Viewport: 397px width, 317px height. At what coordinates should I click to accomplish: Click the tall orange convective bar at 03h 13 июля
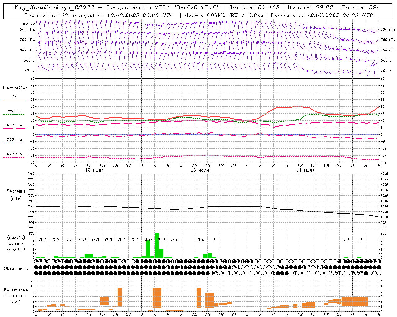click(x=157, y=297)
